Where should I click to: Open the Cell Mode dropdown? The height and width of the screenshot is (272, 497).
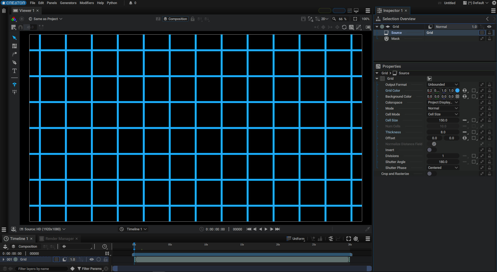pos(443,114)
